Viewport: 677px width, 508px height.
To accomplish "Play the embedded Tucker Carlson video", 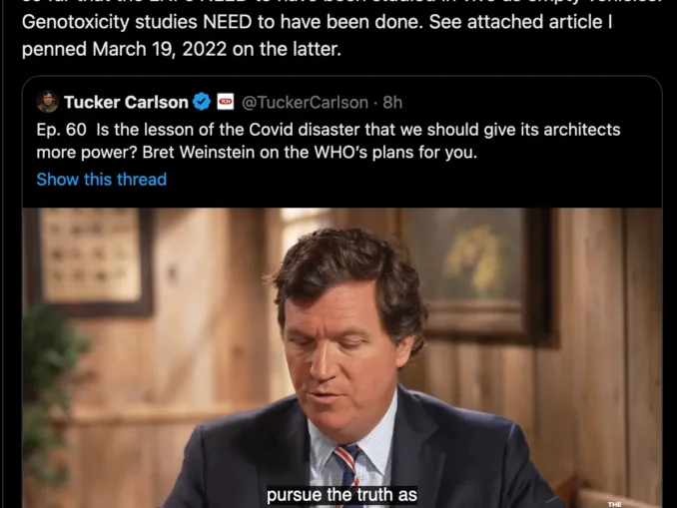I will point(341,358).
